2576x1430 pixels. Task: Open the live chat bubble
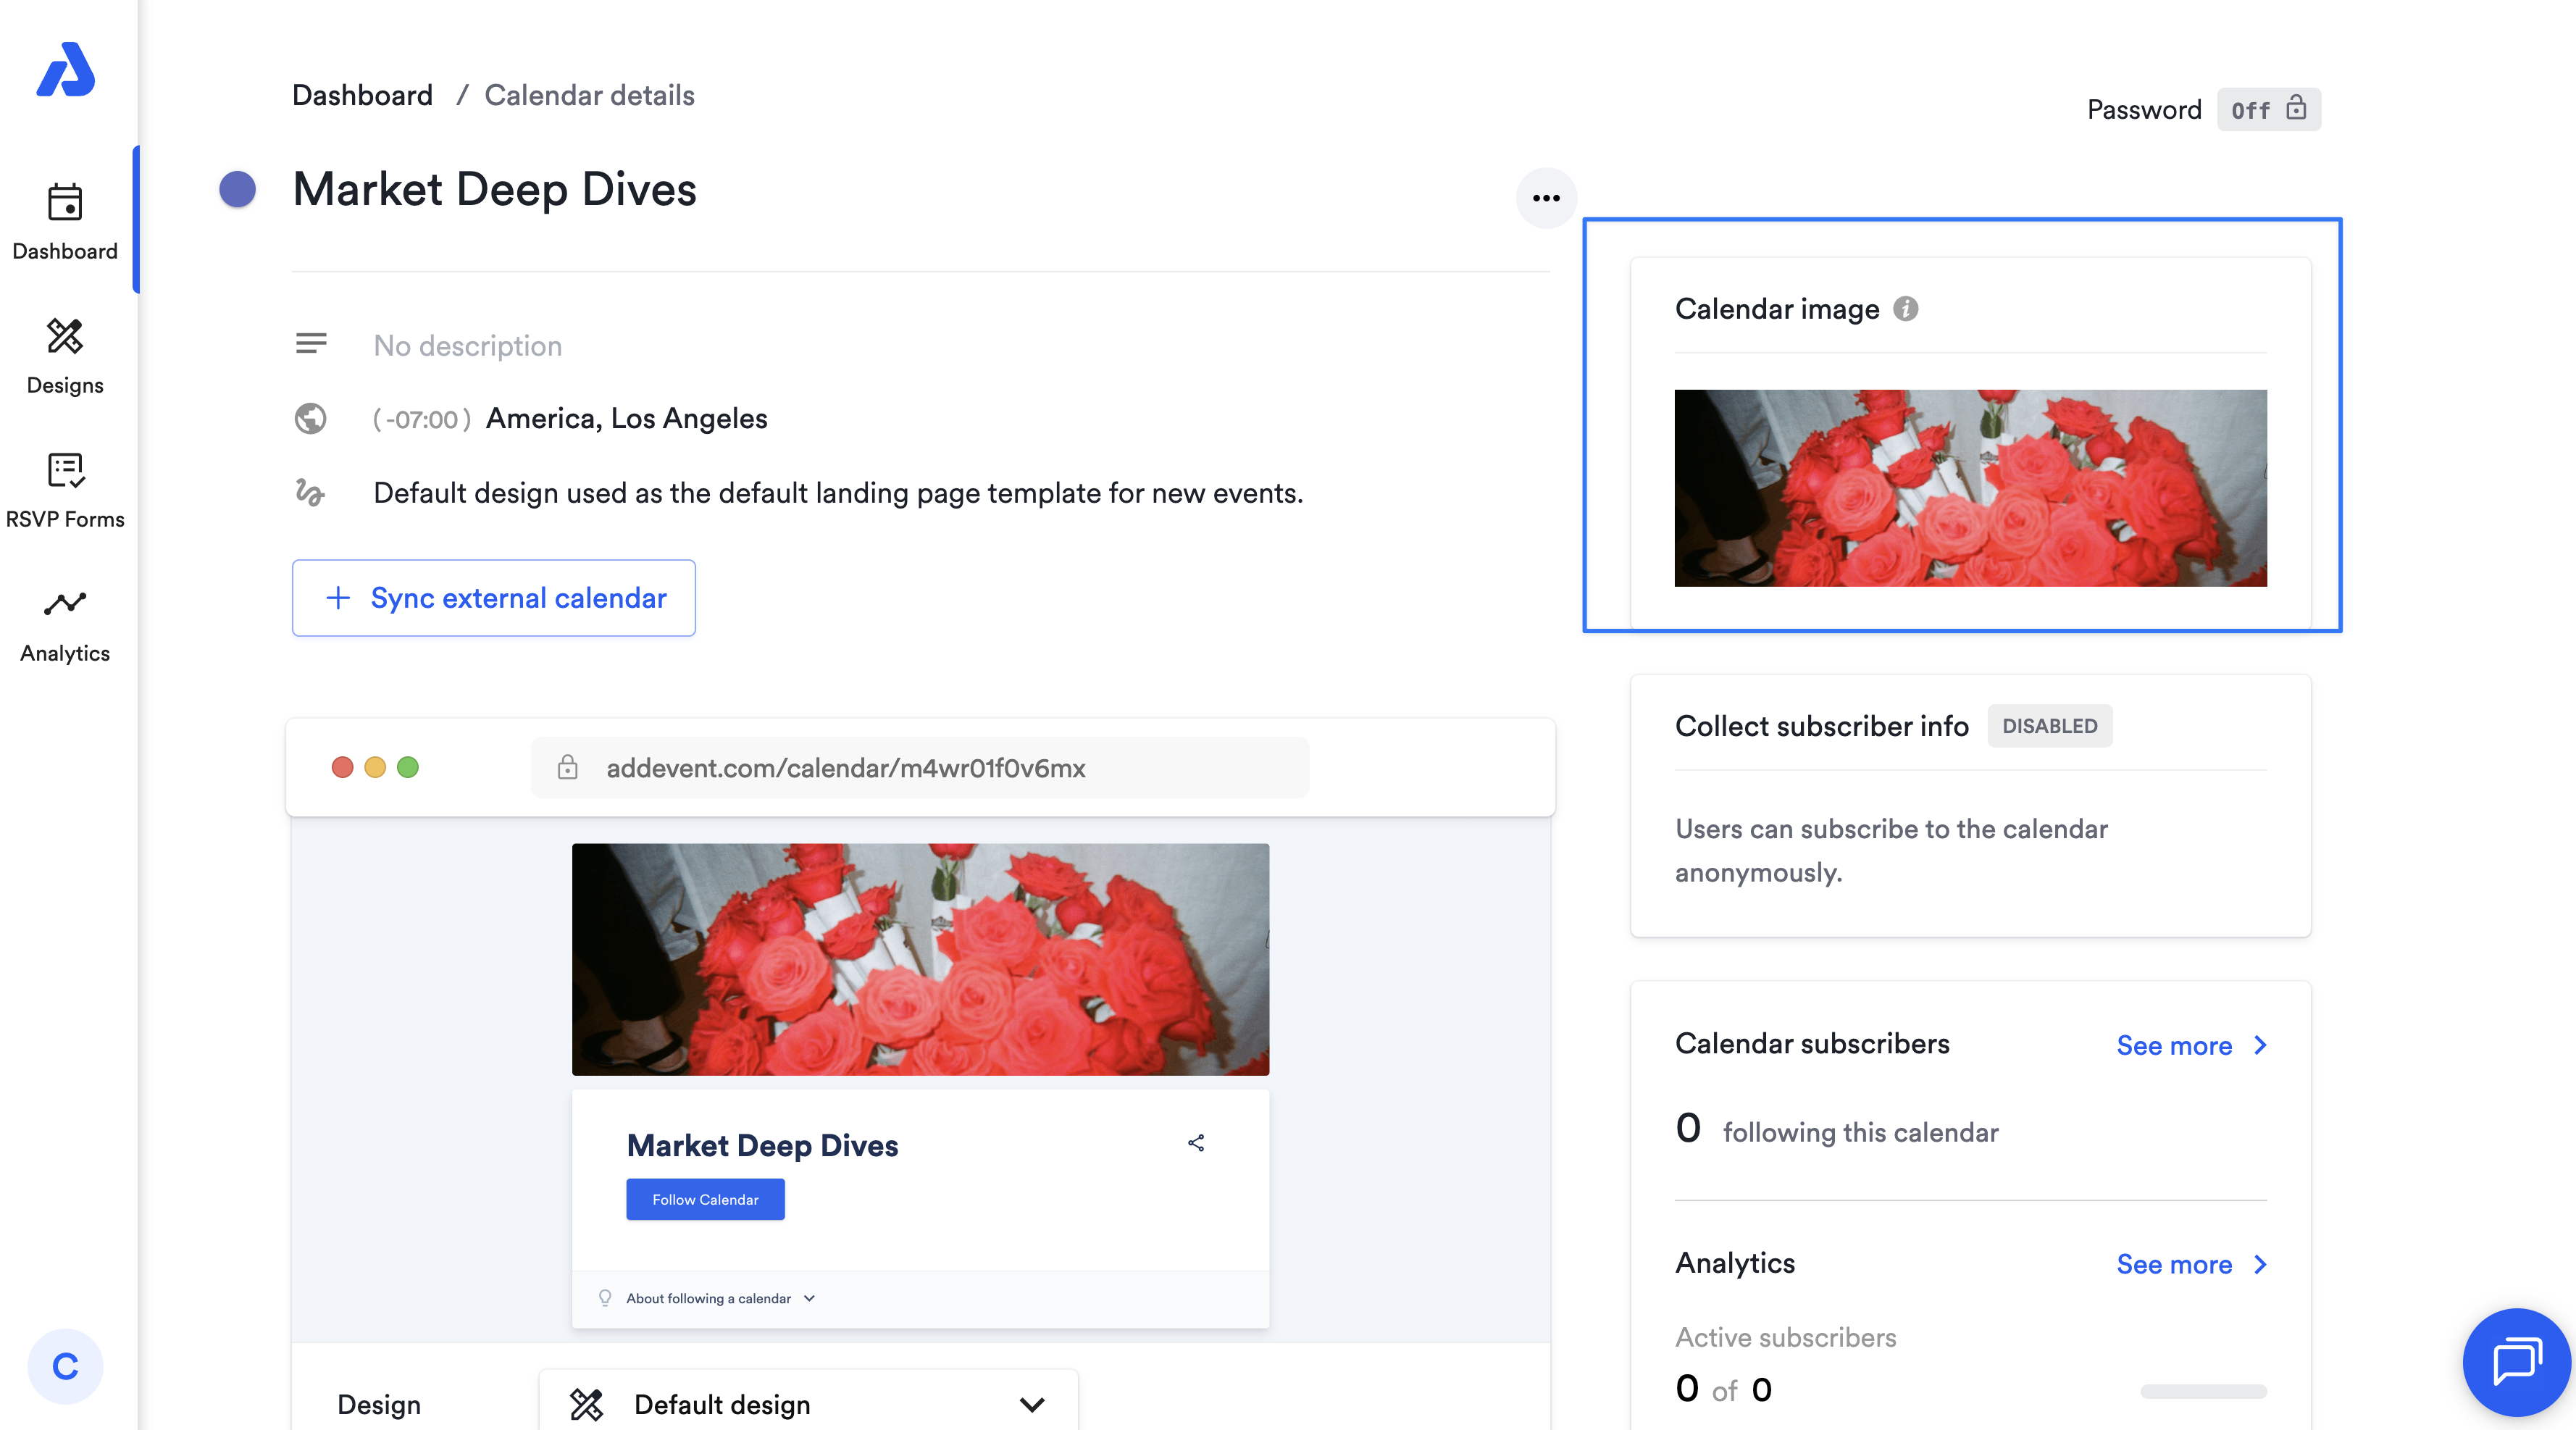[x=2516, y=1362]
